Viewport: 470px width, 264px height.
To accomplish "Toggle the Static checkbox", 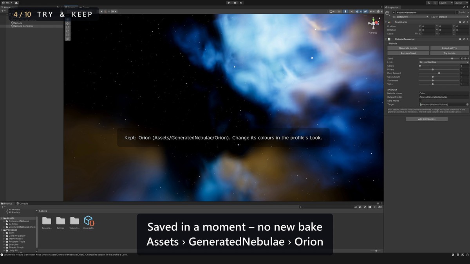I will (x=457, y=13).
